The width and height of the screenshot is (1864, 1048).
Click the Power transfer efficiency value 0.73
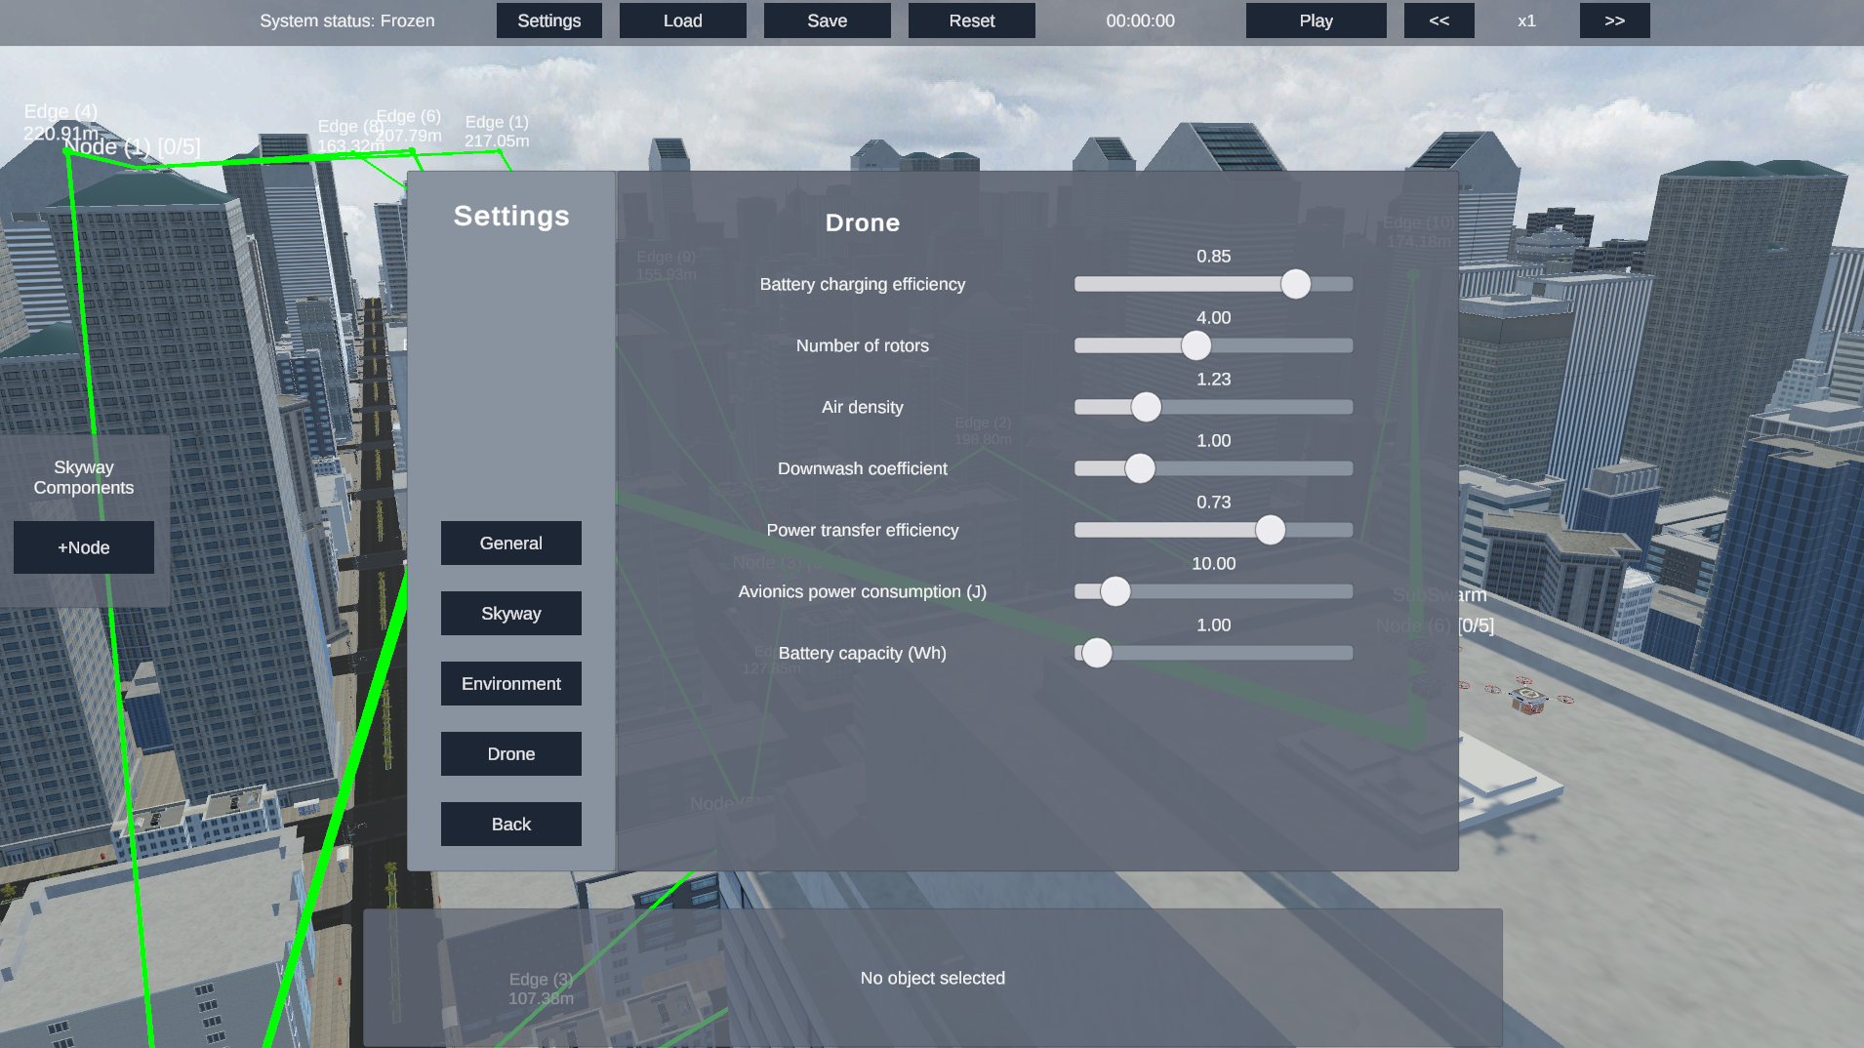[x=1213, y=502]
